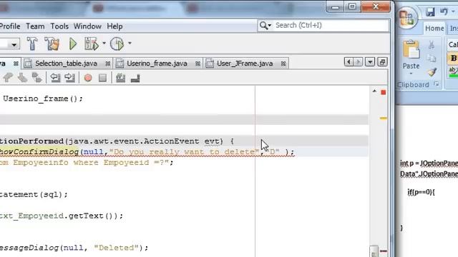Start macro recording red circle

88,78
